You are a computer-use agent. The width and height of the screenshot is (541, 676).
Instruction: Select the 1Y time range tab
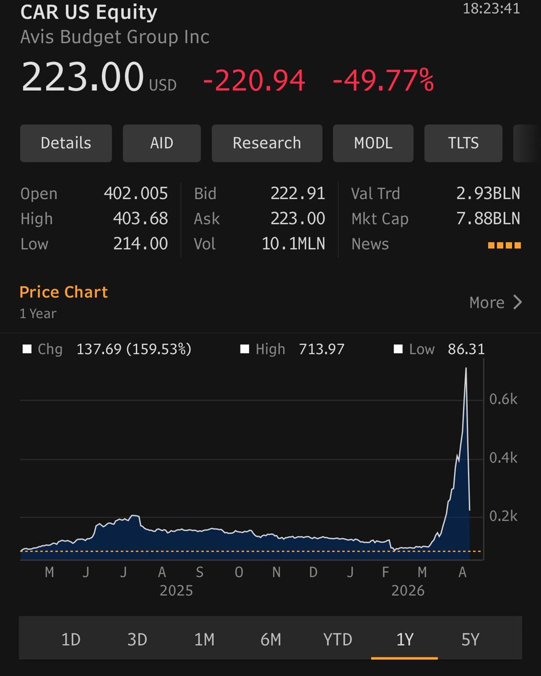[x=404, y=639]
